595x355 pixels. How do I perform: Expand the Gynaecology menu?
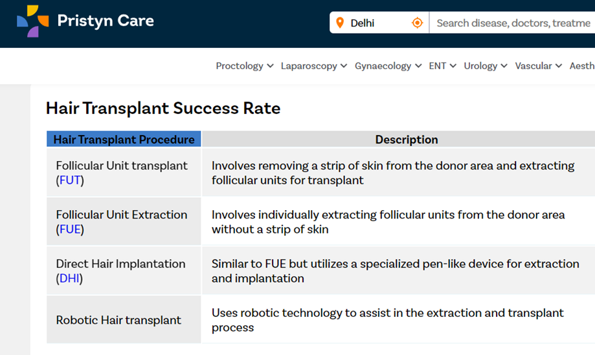[388, 66]
